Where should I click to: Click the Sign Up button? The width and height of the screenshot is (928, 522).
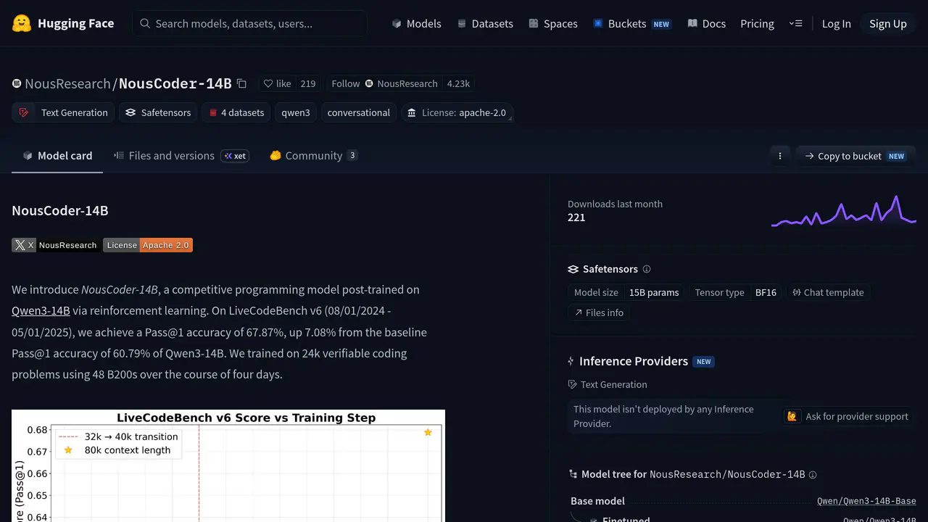[x=888, y=23]
